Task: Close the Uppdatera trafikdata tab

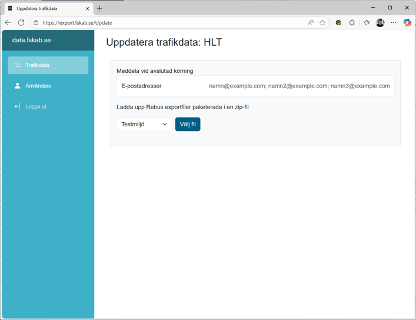Action: point(87,8)
